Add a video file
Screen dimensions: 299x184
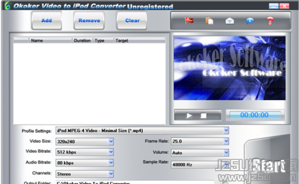(46, 20)
